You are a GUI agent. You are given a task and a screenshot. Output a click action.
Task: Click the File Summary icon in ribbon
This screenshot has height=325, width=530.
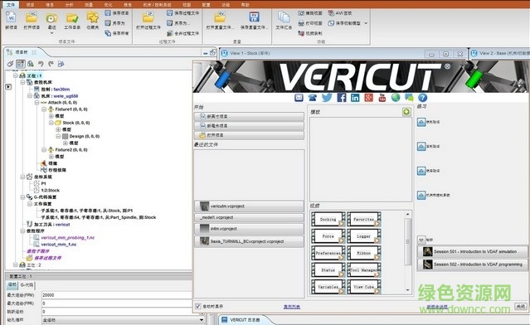pyautogui.click(x=284, y=17)
